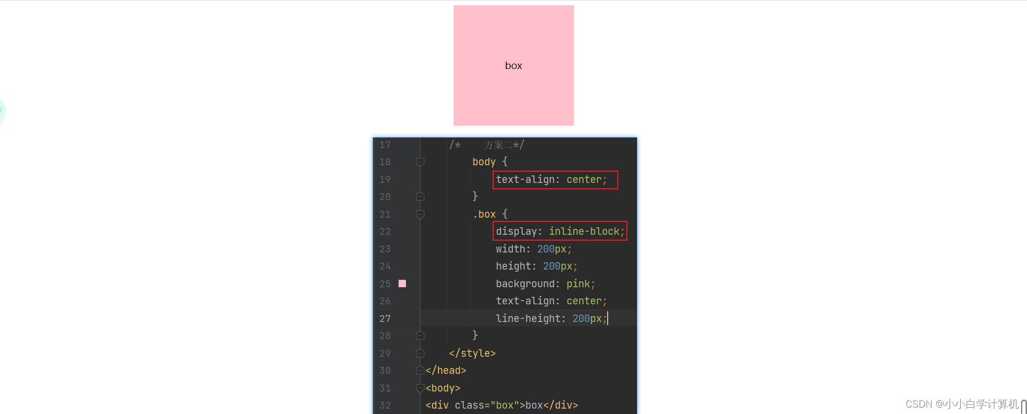Image resolution: width=1027 pixels, height=414 pixels.
Task: Click the </head> closing tag
Action: pos(446,371)
